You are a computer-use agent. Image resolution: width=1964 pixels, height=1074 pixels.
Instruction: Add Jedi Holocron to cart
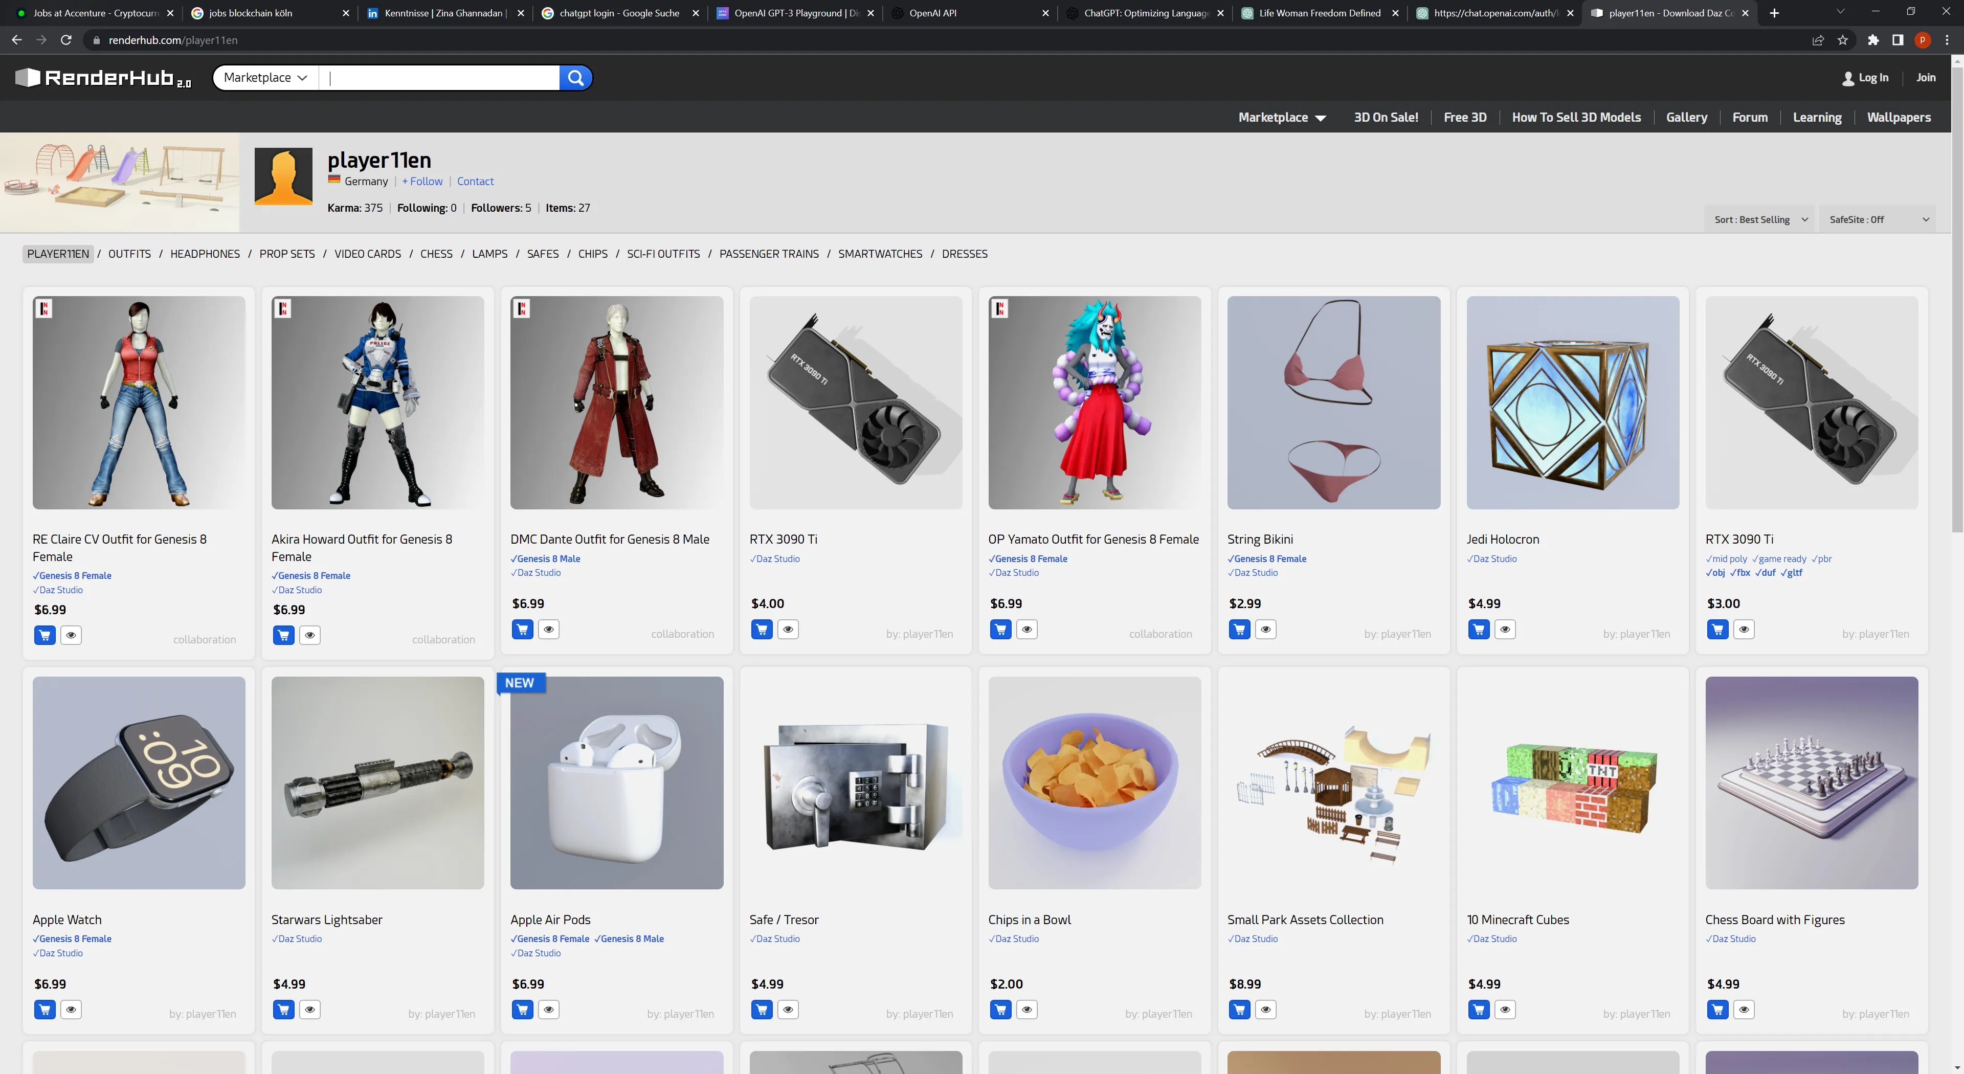1478,630
